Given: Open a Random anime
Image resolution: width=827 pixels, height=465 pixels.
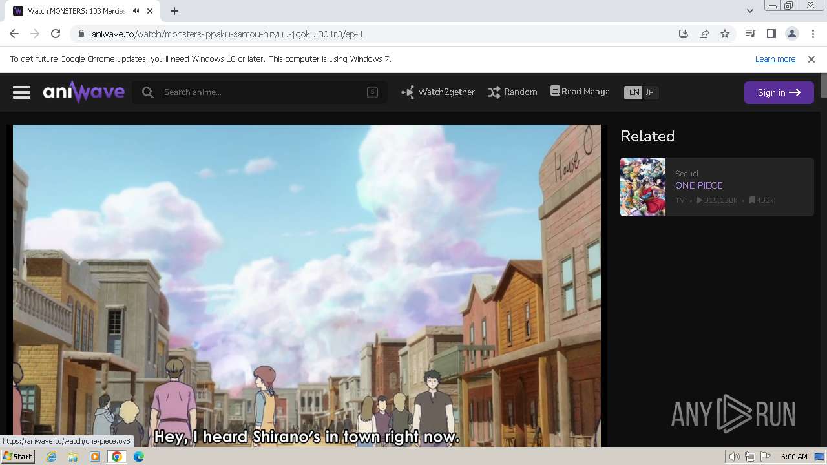Looking at the screenshot, I should tap(512, 92).
